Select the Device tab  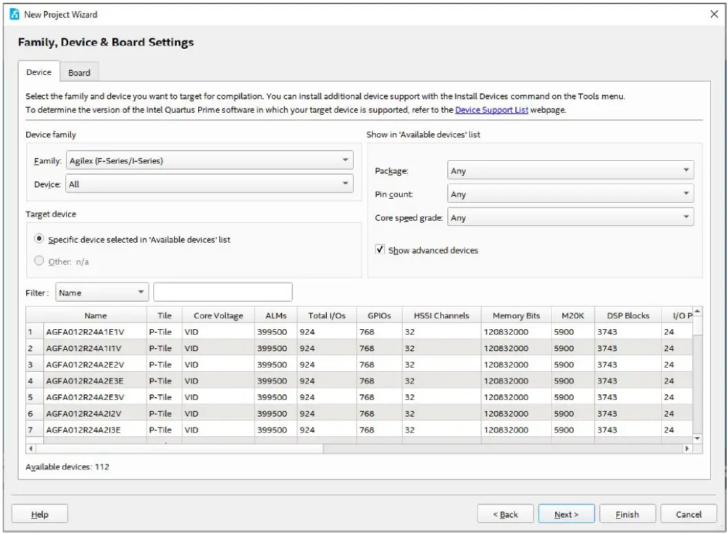pos(39,72)
